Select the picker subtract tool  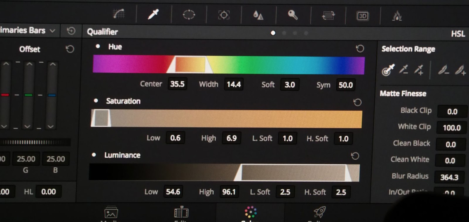pos(404,69)
